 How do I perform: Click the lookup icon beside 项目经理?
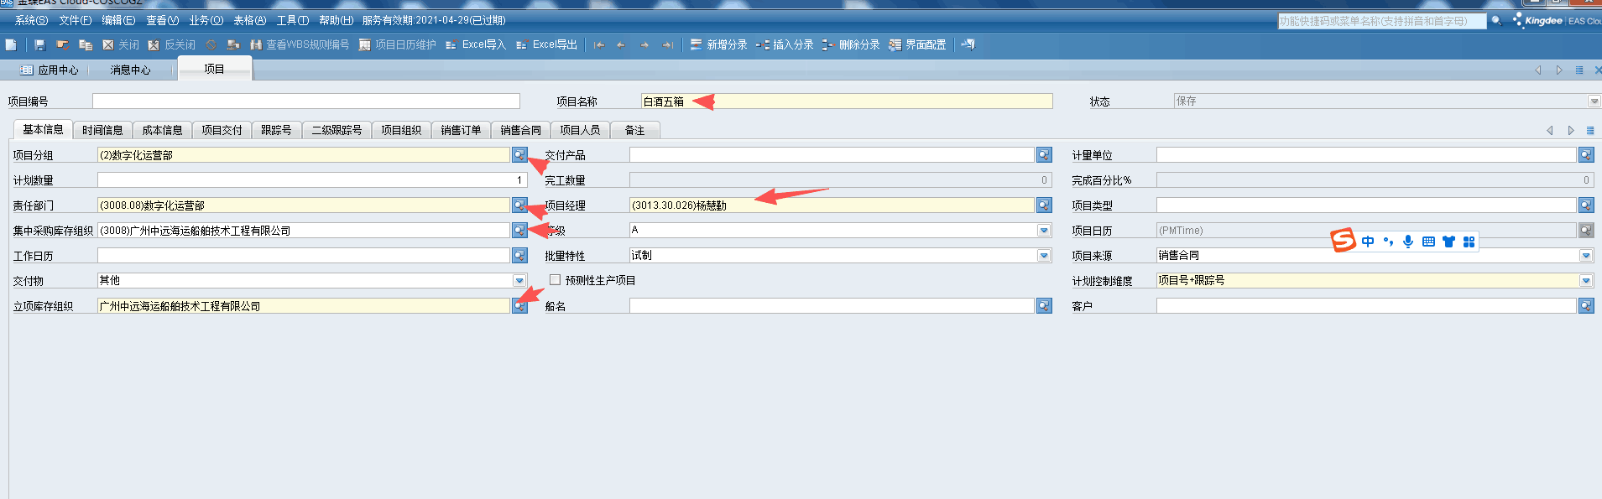click(1044, 205)
